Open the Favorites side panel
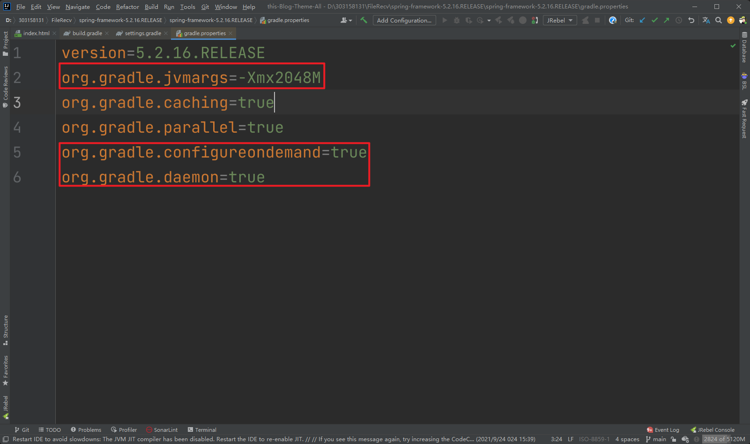This screenshot has height=444, width=750. (x=6, y=370)
